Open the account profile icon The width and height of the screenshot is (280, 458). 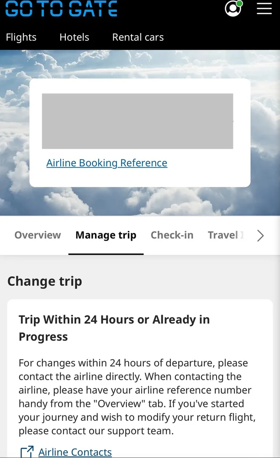(x=232, y=9)
